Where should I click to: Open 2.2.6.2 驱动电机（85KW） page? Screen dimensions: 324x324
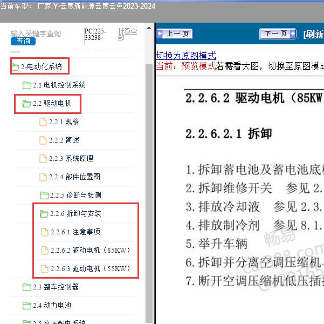pos(90,251)
